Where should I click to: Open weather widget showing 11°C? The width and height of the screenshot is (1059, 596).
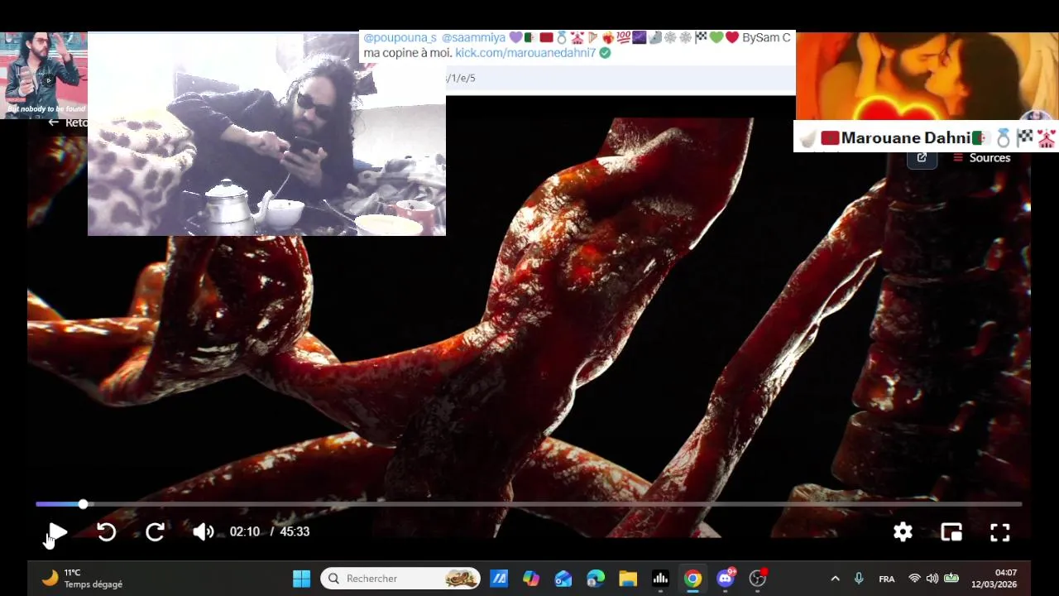[x=83, y=579]
